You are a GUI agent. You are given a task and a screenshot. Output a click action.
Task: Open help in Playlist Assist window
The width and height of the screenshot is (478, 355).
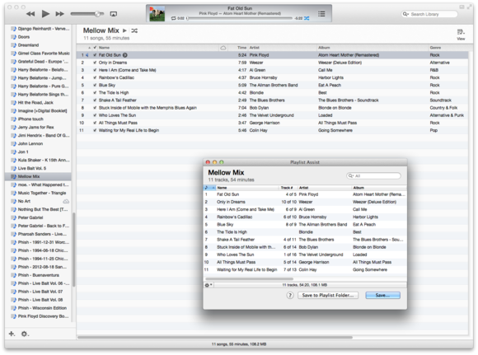coord(290,295)
